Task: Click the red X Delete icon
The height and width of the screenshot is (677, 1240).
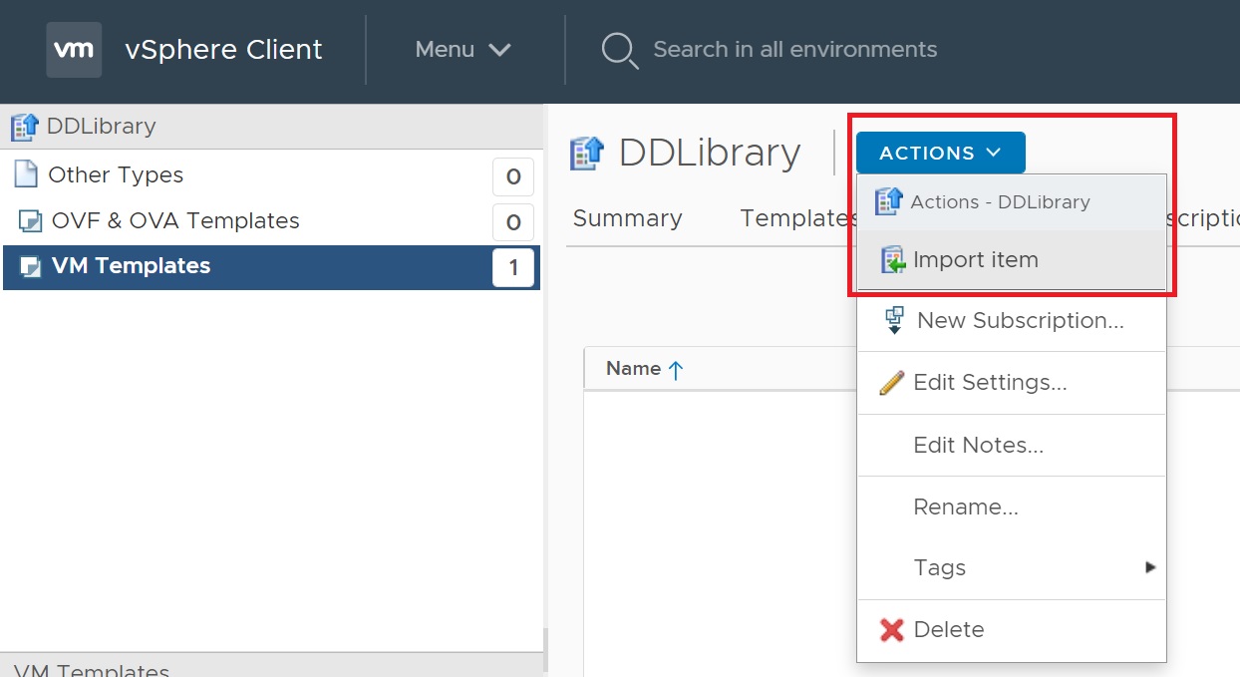Action: [891, 630]
